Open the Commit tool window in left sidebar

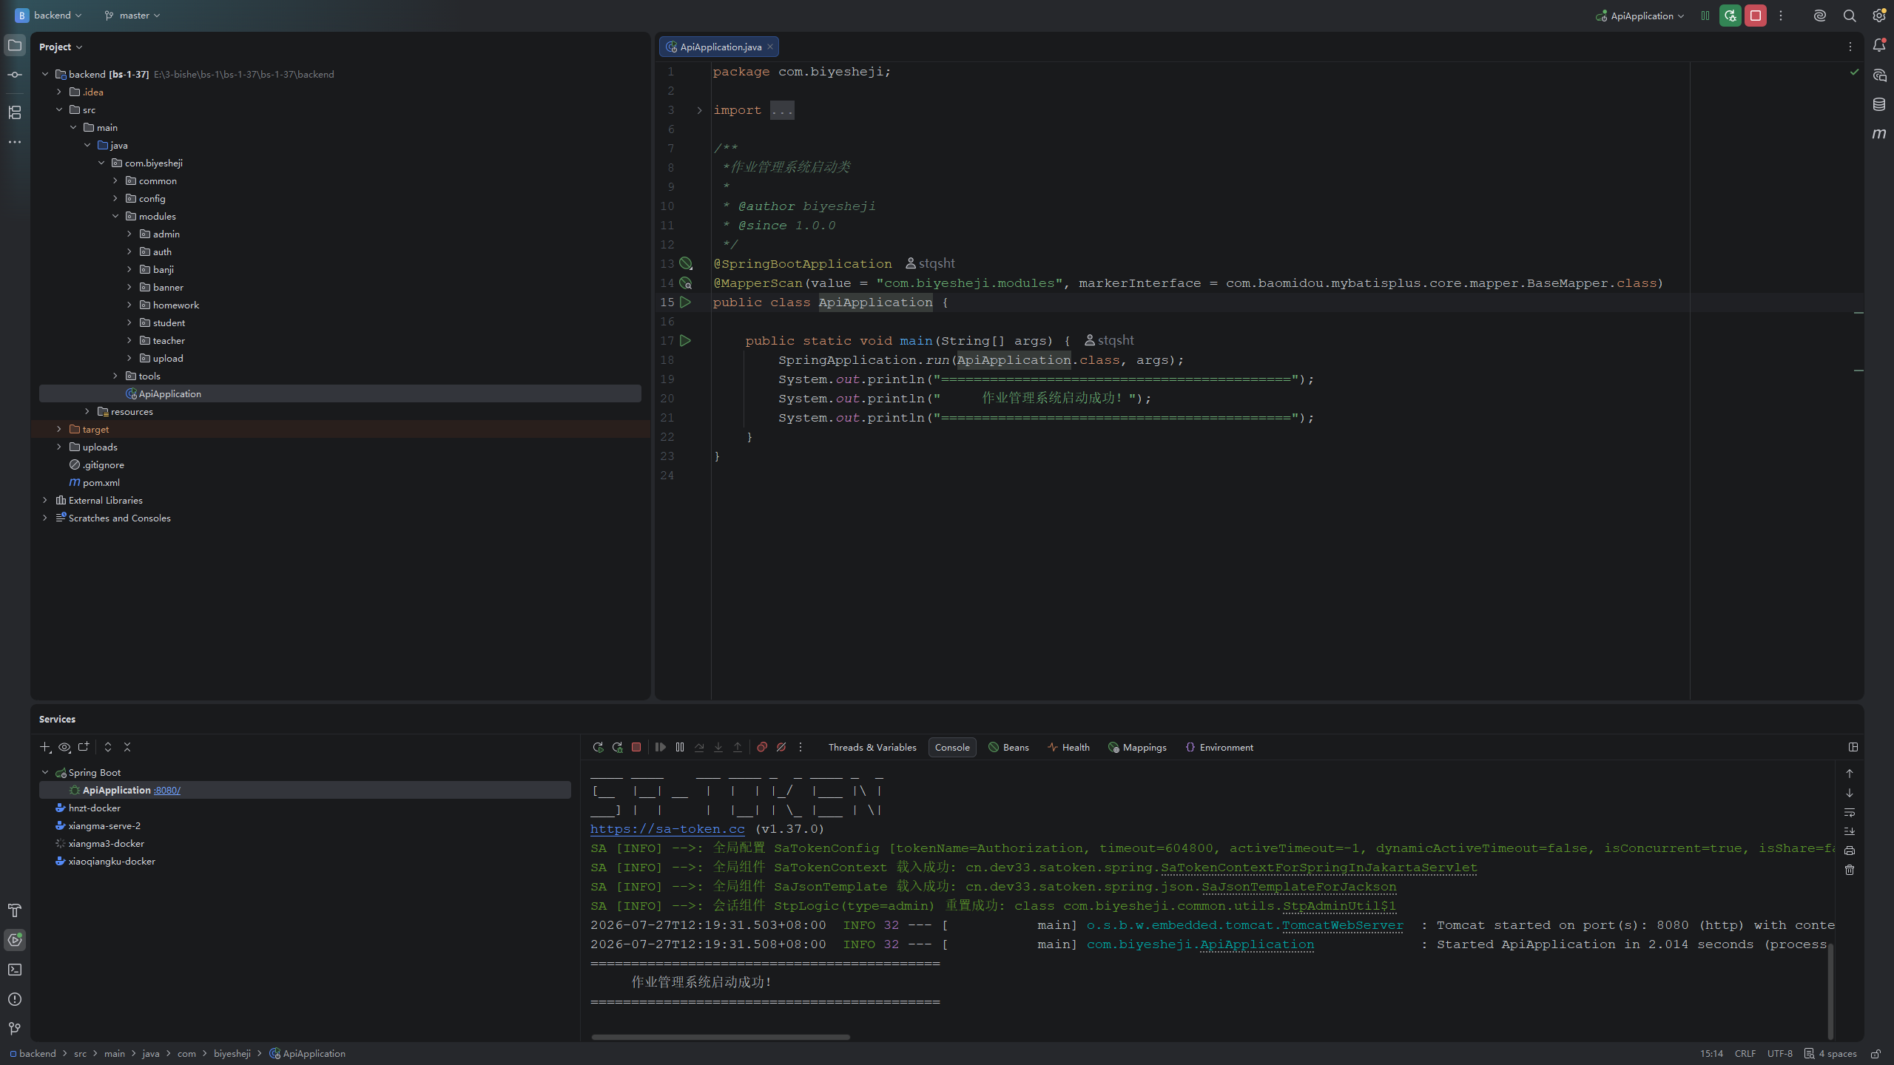[15, 75]
